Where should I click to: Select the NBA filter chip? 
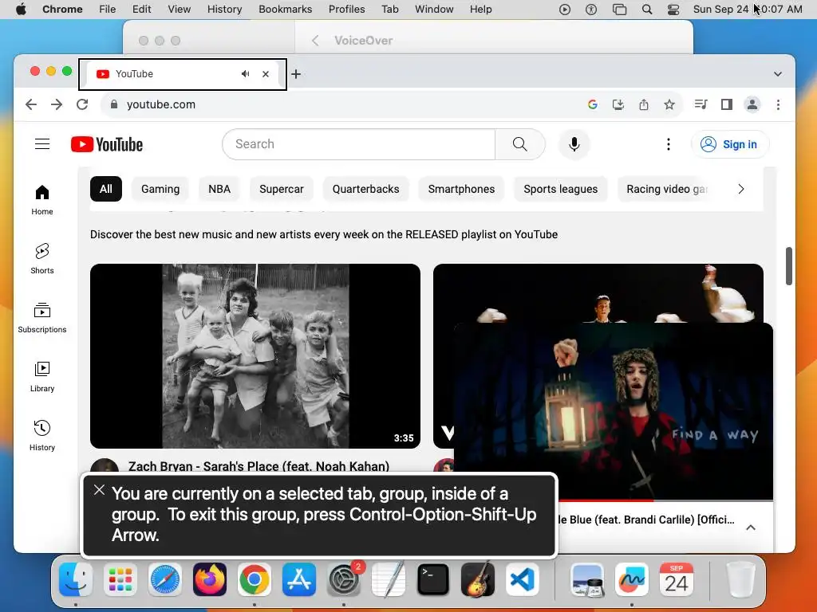(219, 189)
